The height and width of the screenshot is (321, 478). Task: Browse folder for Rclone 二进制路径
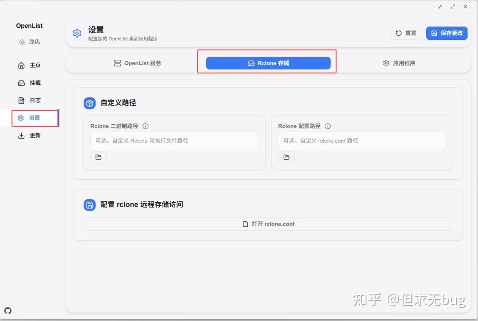coord(98,157)
